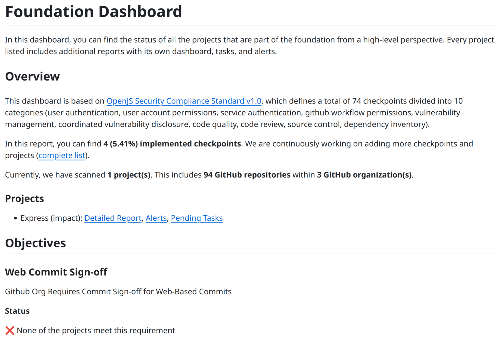
Task: Click the Projects subsection heading
Action: (24, 199)
